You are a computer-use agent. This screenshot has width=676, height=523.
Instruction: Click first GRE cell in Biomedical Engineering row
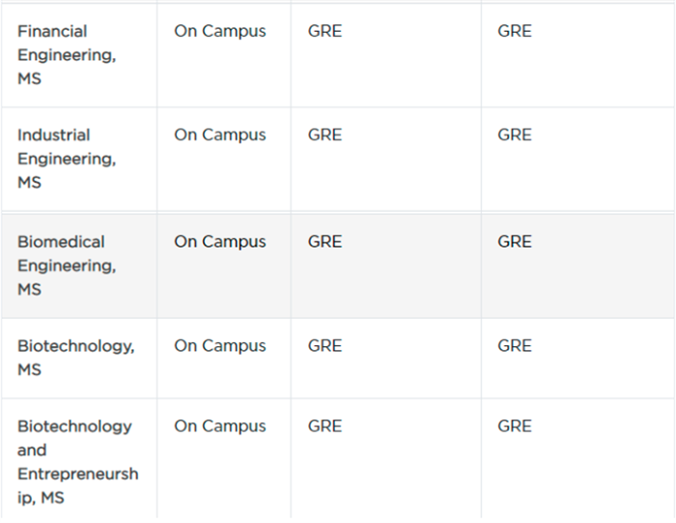click(324, 242)
